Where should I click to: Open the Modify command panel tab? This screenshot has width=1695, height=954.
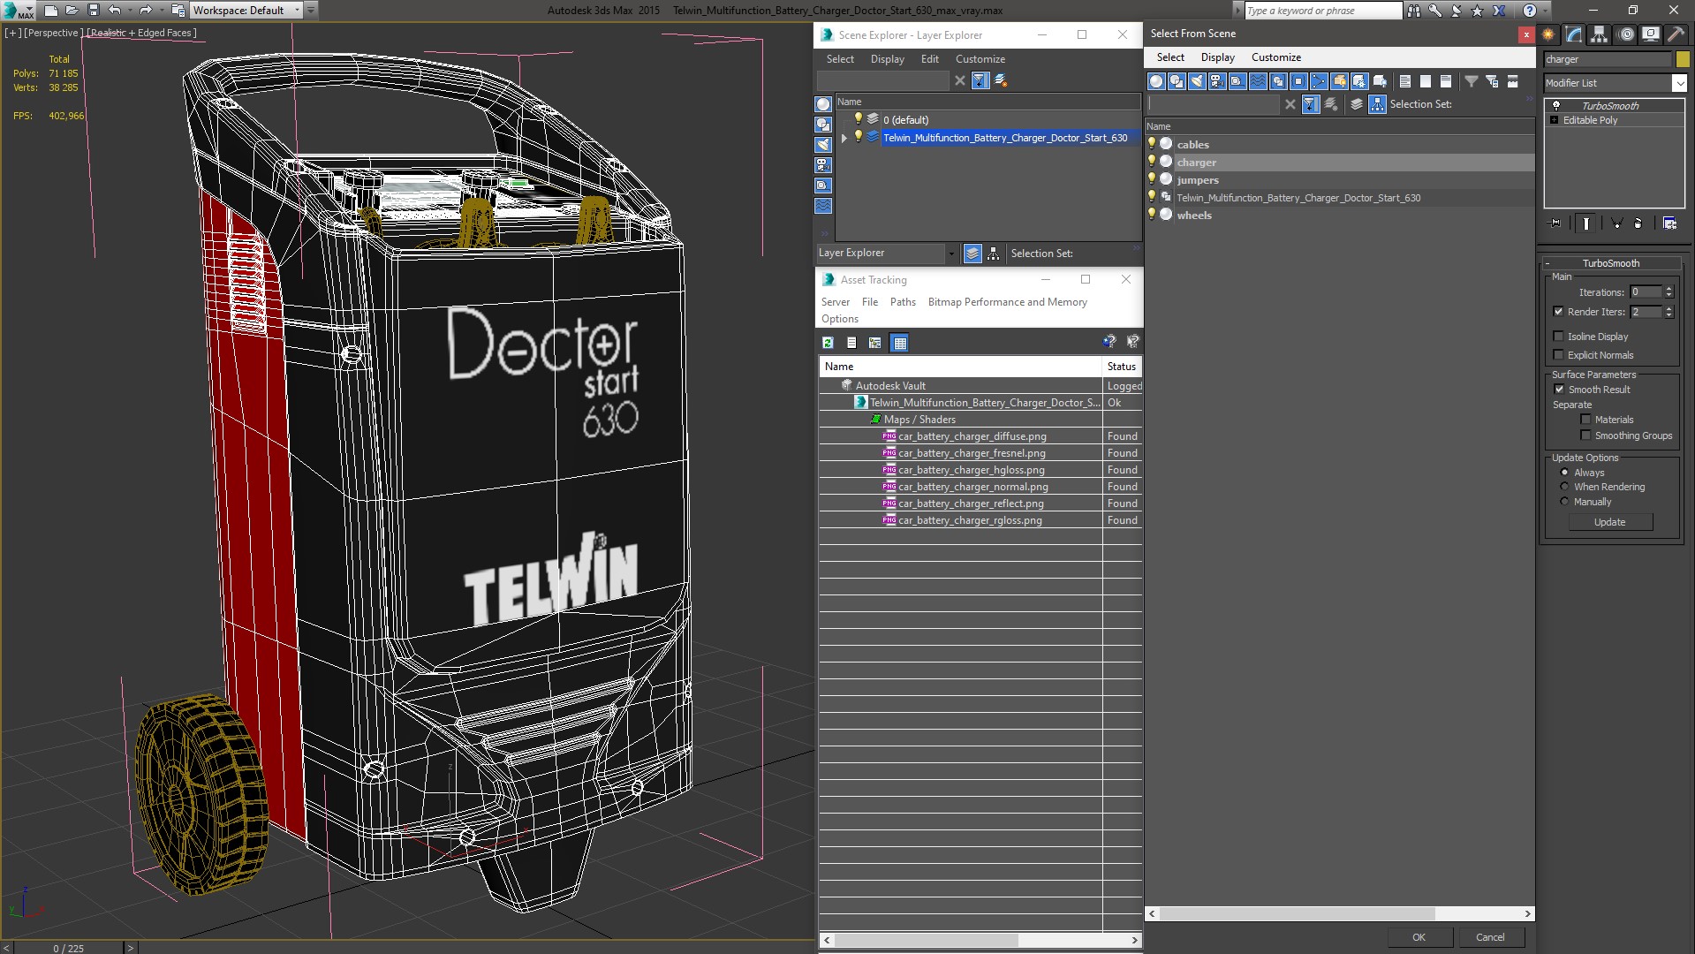point(1574,34)
